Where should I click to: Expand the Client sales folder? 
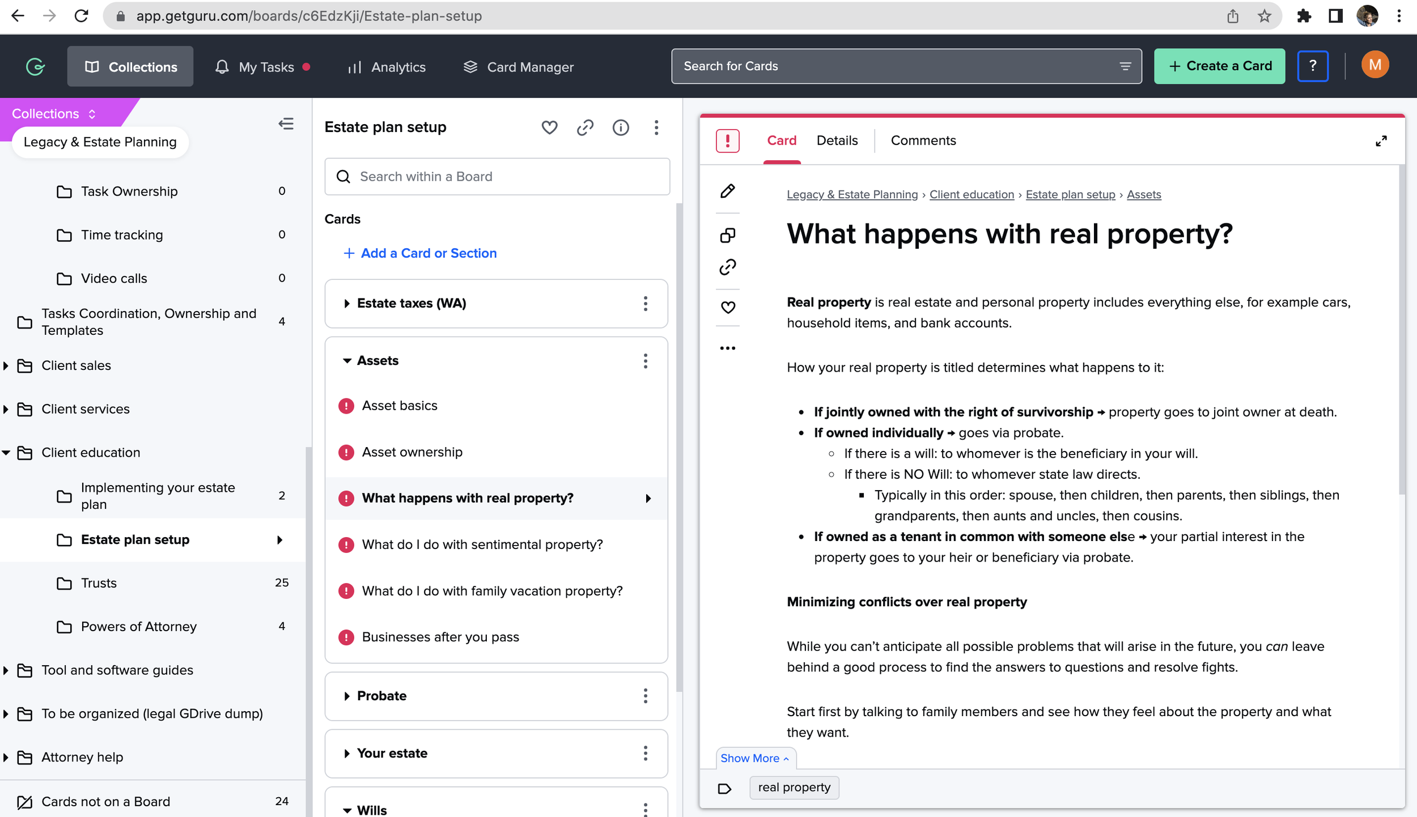pos(6,366)
